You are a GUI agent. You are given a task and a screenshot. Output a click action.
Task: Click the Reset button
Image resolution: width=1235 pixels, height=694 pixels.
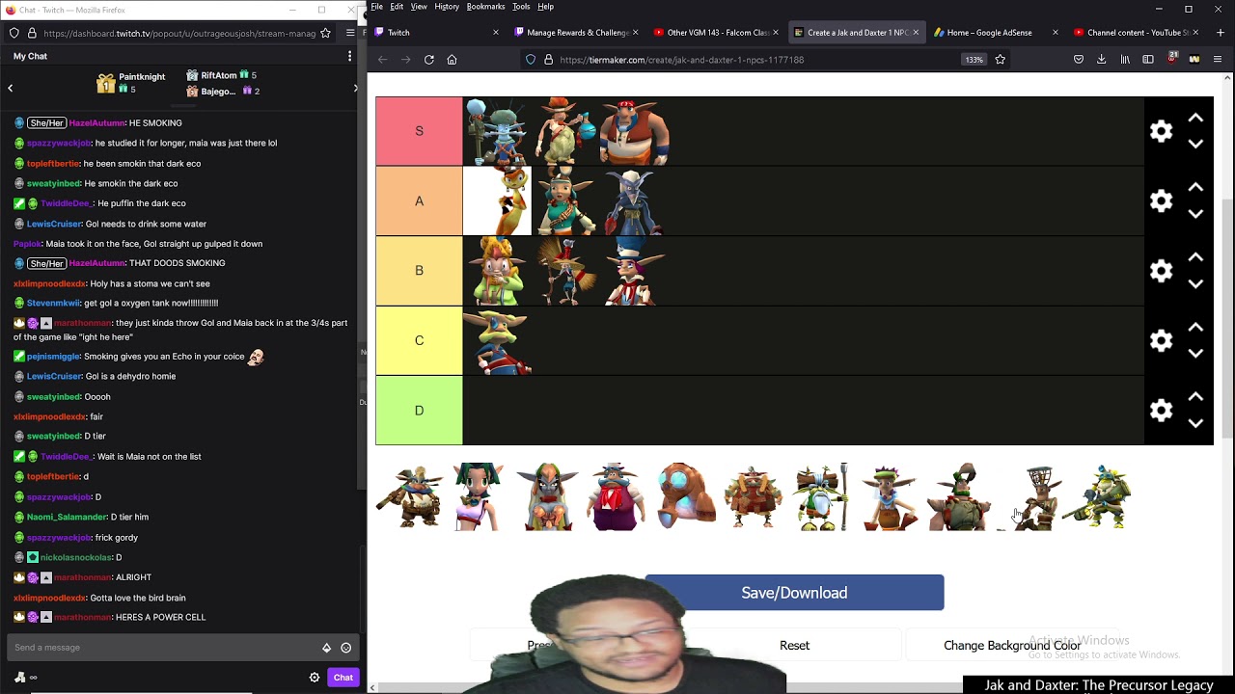click(794, 646)
